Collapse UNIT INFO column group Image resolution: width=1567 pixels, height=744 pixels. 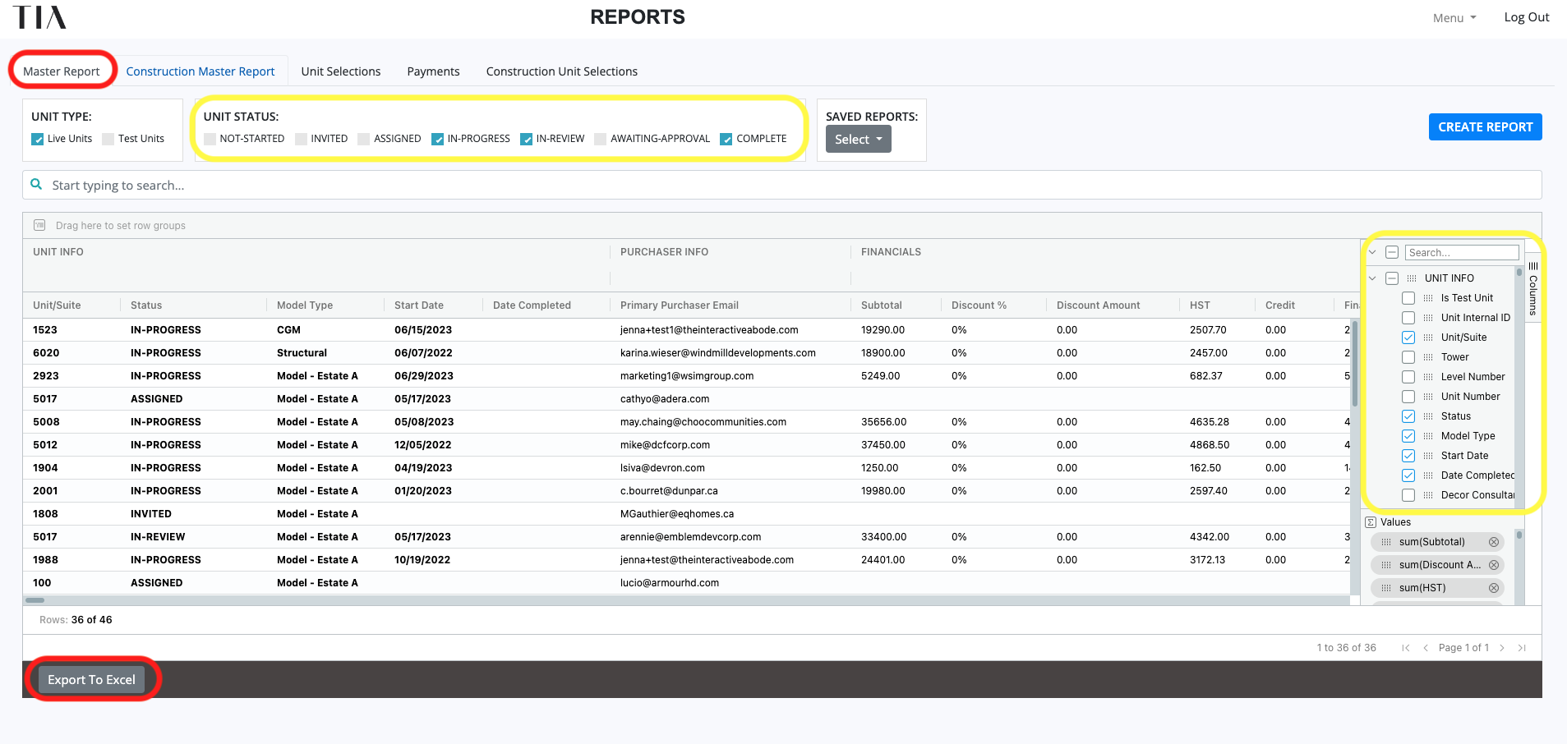1372,278
